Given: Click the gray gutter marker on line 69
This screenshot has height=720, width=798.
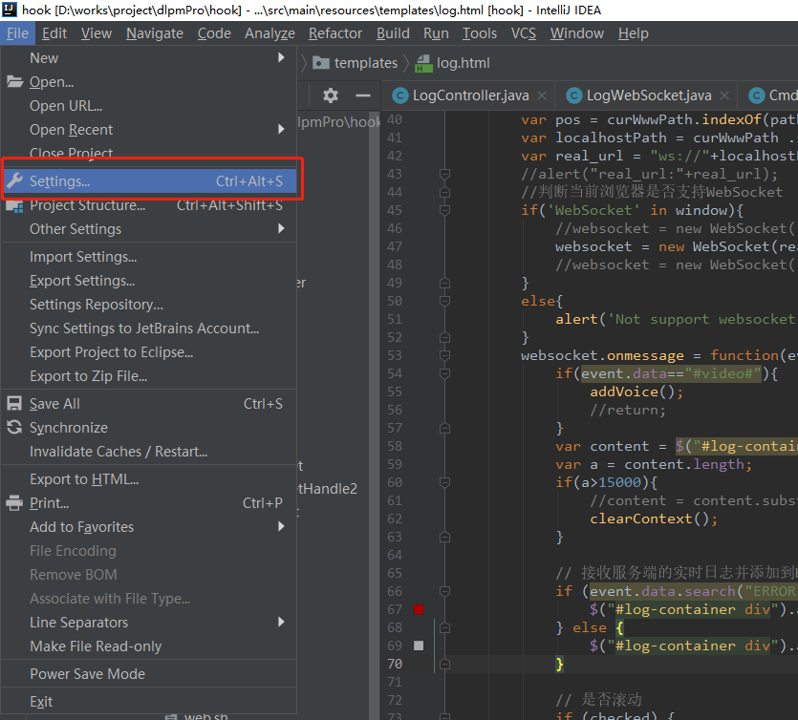Looking at the screenshot, I should (x=419, y=646).
